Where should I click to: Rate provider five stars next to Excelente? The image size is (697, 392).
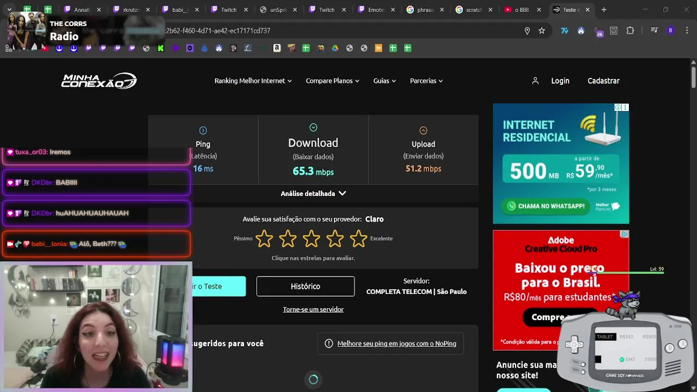pos(358,238)
